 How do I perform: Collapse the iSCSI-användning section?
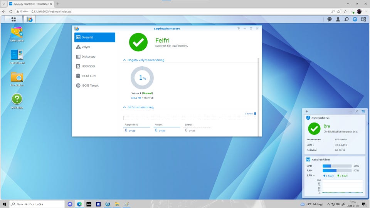tap(124, 107)
